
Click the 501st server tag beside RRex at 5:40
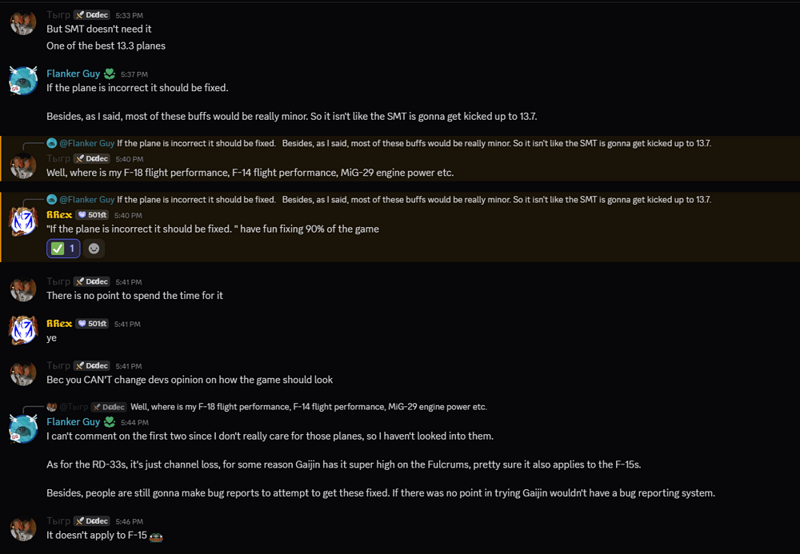tap(92, 215)
